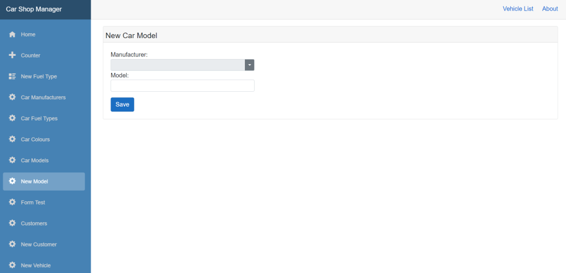The image size is (566, 273).
Task: Click the gear icon beside New Customer
Action: (12, 244)
